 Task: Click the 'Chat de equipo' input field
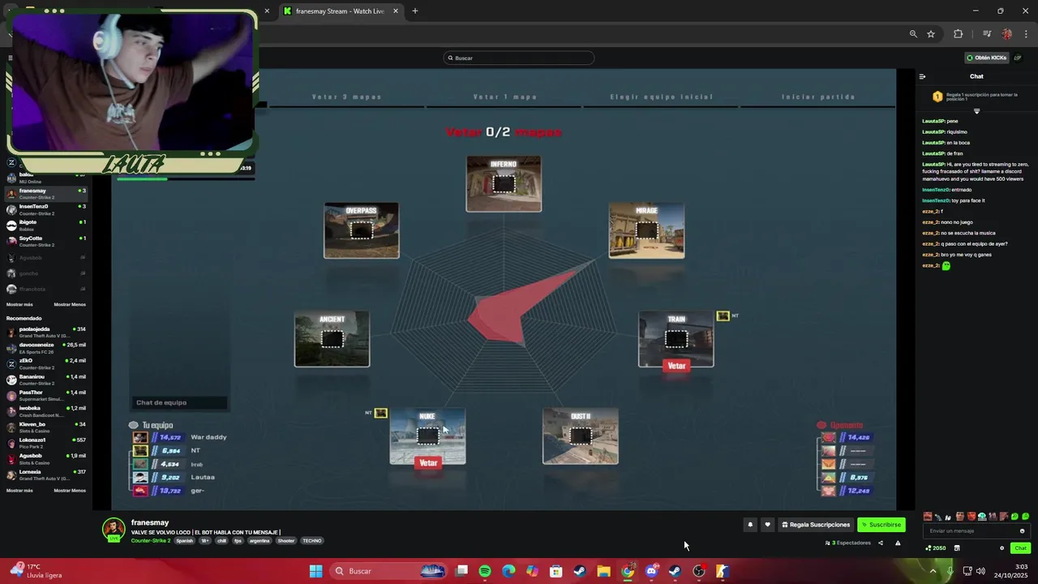tap(180, 402)
